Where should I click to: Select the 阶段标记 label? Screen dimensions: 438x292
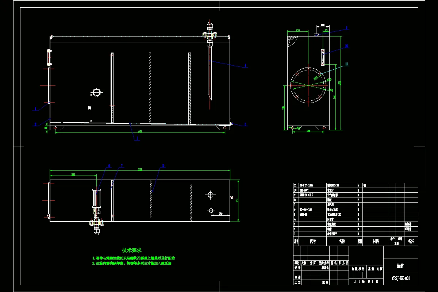[x=357, y=269]
